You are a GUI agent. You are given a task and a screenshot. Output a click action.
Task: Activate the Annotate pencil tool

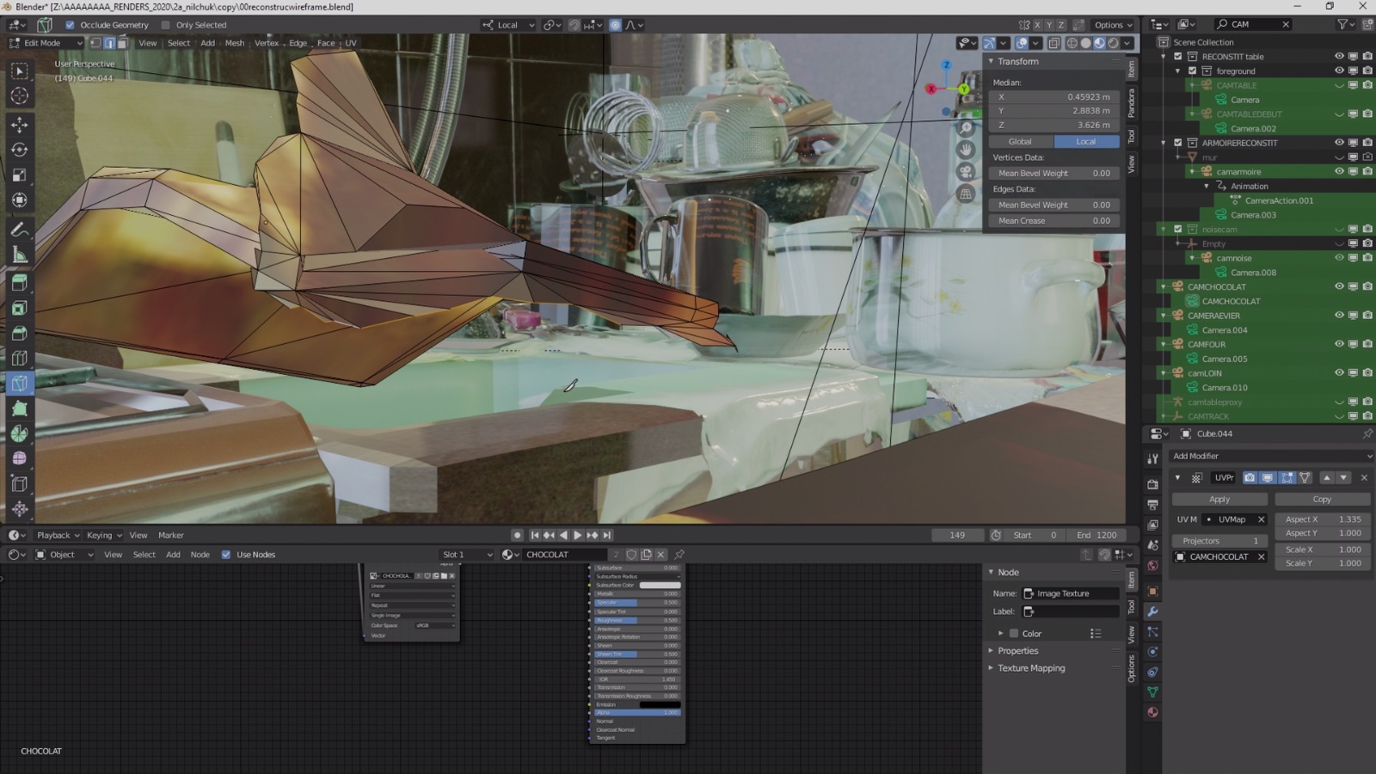(x=19, y=230)
